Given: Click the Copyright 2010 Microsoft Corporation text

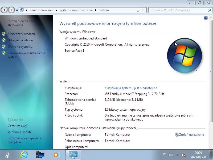Looking at the screenshot, I should click(108, 45).
